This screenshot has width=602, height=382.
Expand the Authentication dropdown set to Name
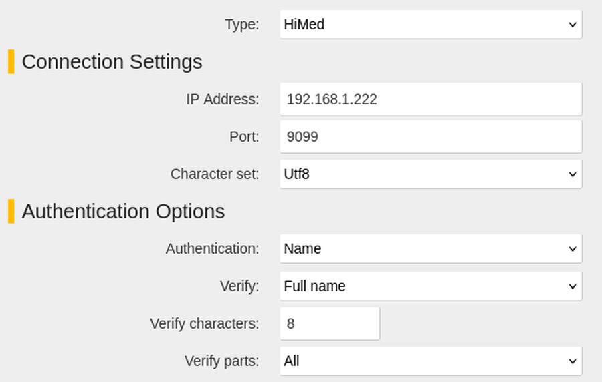pyautogui.click(x=431, y=248)
